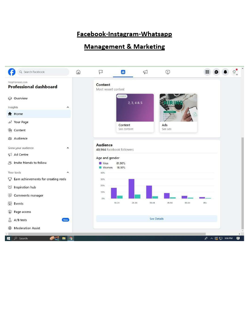Click See content link
The height and width of the screenshot is (322, 249).
tap(126, 129)
